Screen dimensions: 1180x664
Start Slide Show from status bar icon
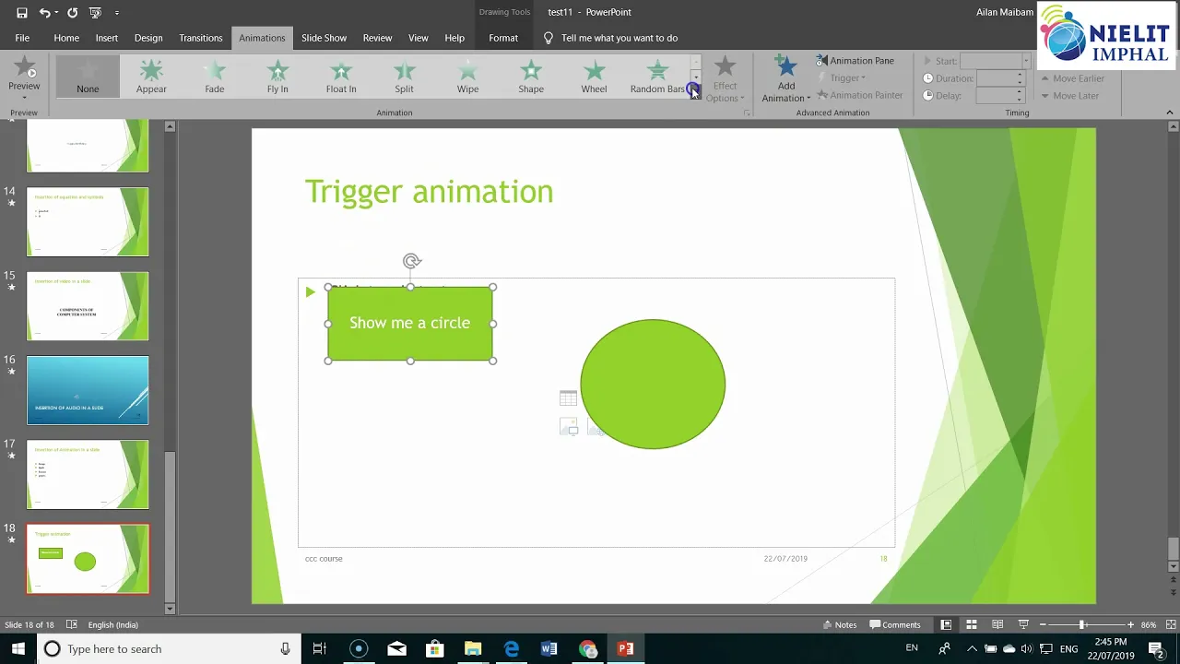point(1023,624)
